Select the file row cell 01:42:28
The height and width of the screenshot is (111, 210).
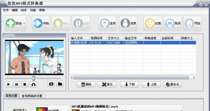98,43
